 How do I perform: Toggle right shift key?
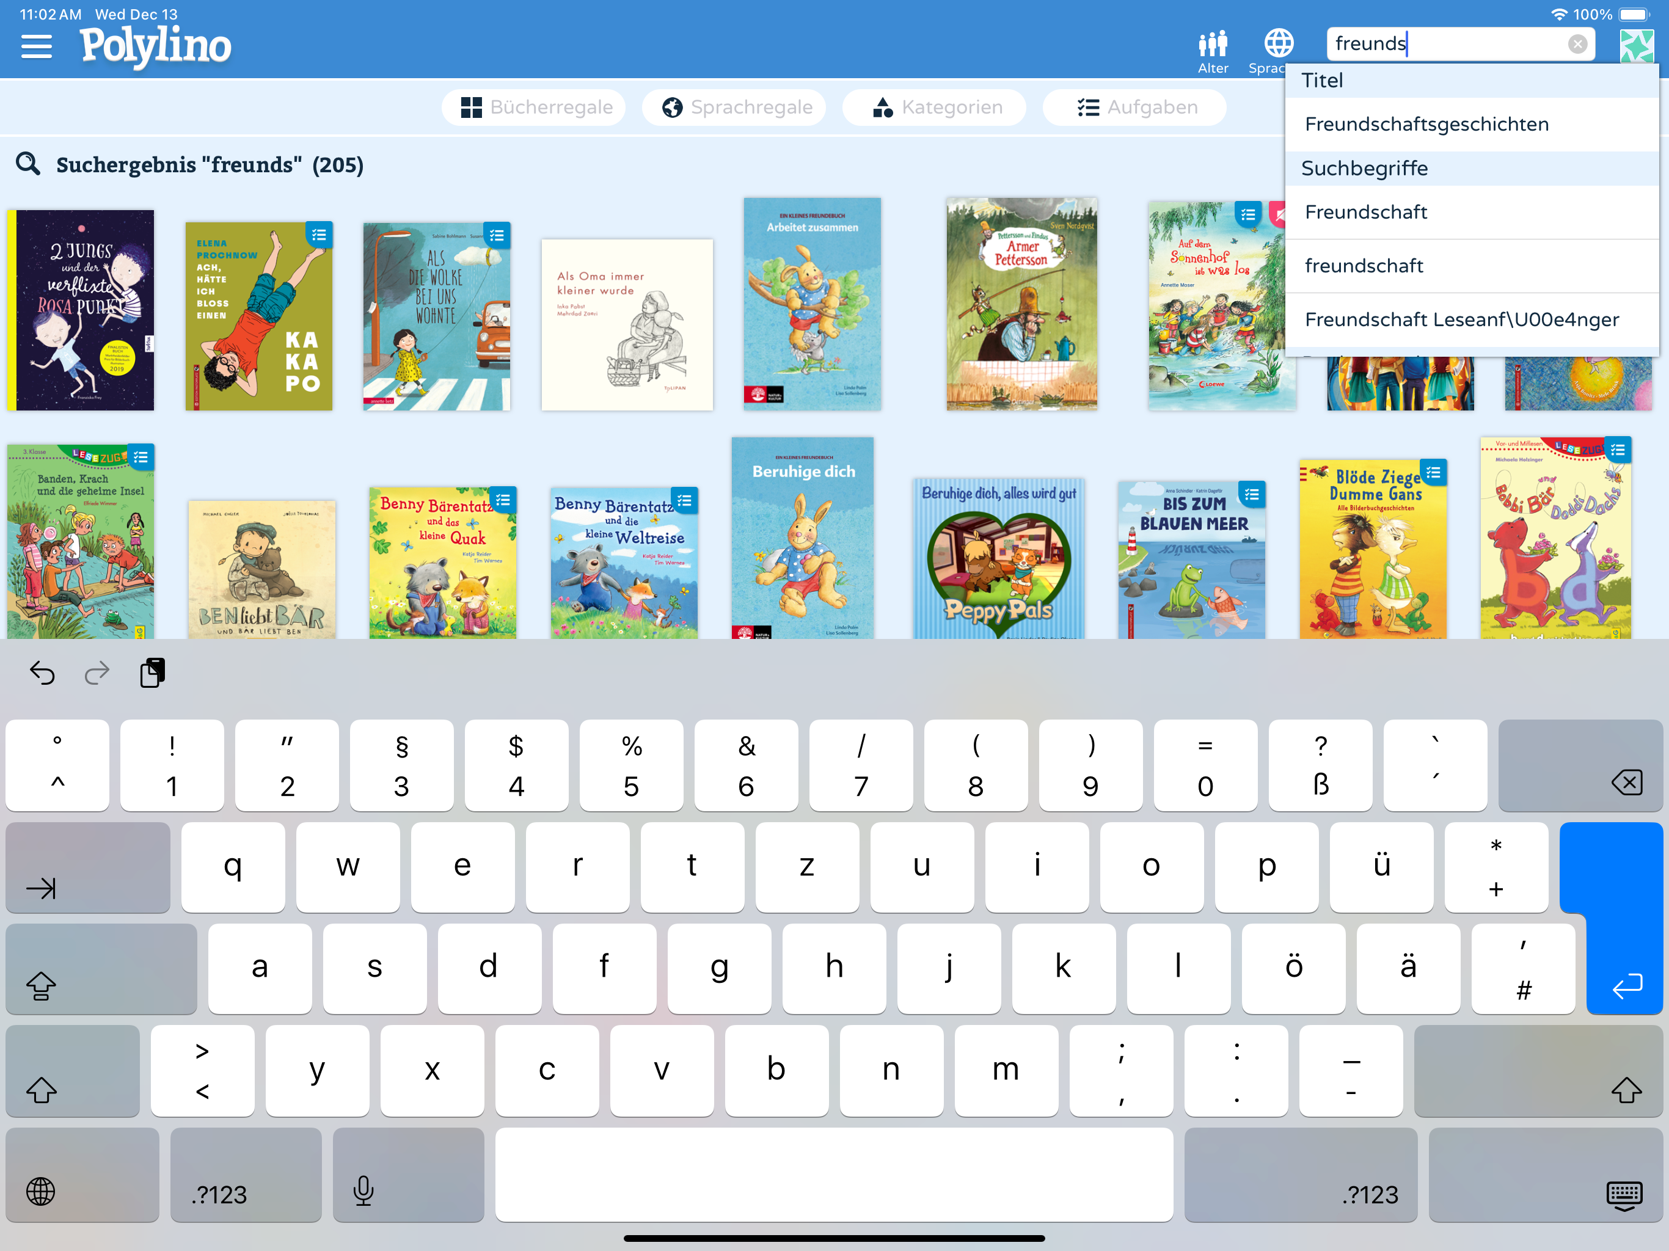click(x=1538, y=1070)
